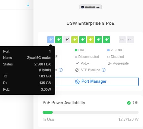Select the disconnected gray port 3
Viewport: 143px width, 129px height.
click(x=67, y=40)
